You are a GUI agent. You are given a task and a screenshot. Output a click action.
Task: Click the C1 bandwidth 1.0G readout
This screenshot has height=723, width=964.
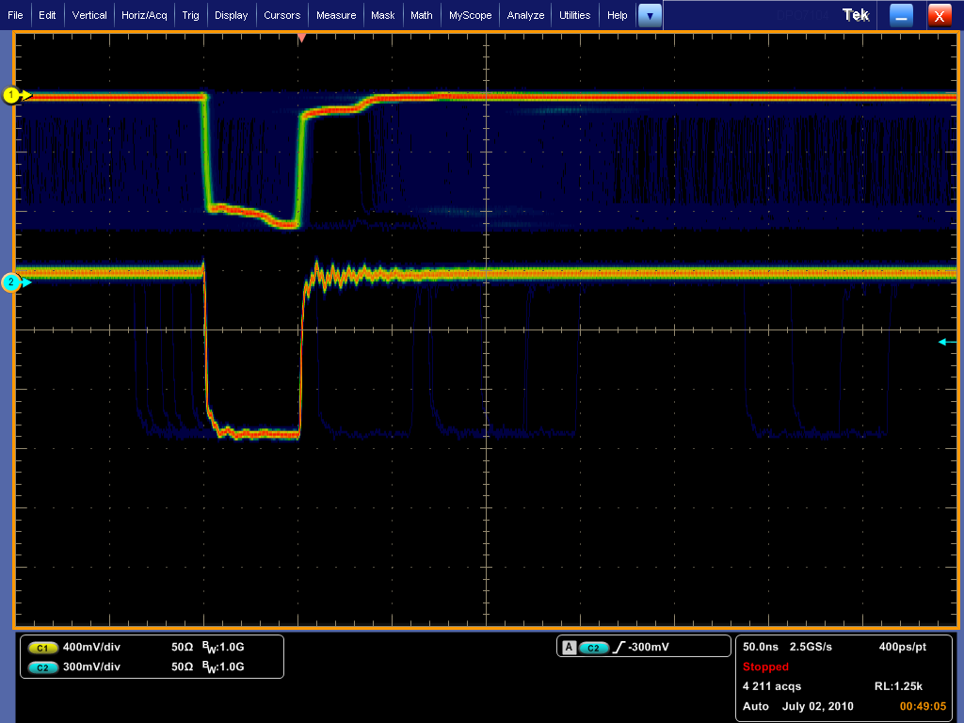click(223, 648)
